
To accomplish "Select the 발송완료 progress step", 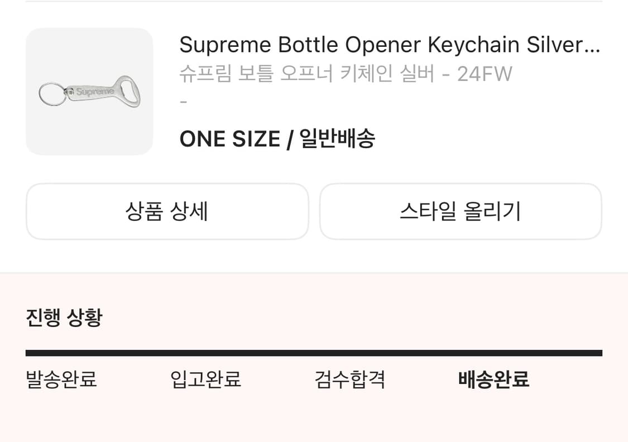I will coord(61,379).
